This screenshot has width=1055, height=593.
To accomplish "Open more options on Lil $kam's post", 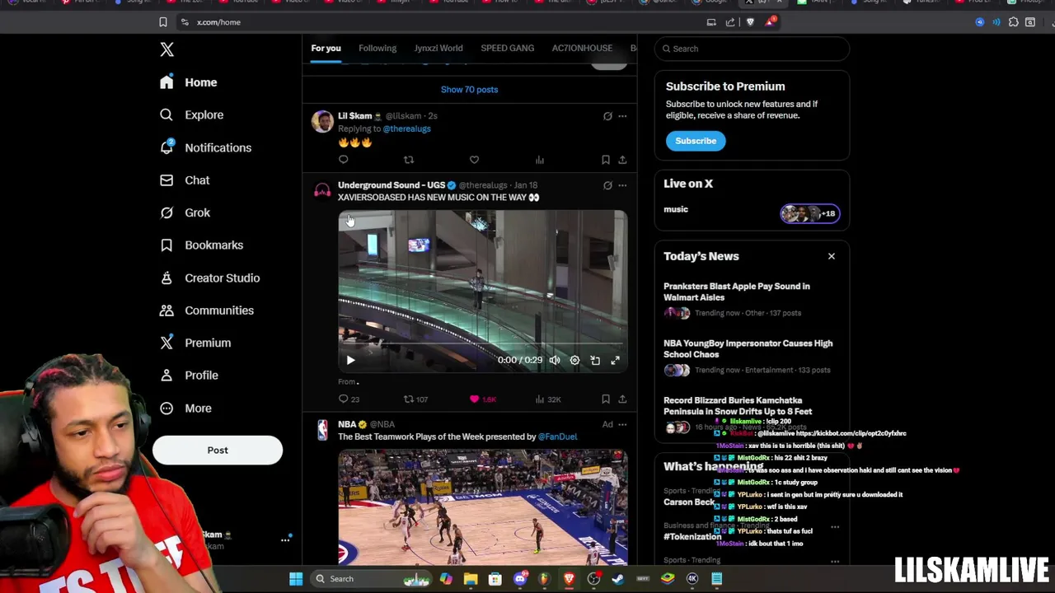I will (x=622, y=116).
